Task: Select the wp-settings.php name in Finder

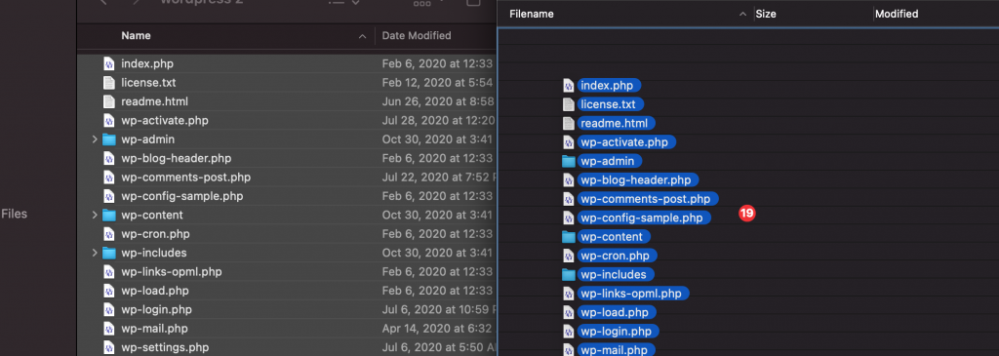Action: [x=165, y=348]
